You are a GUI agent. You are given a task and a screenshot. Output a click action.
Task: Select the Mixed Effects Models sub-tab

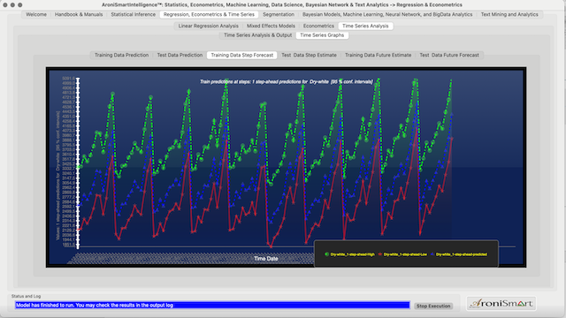(x=271, y=26)
